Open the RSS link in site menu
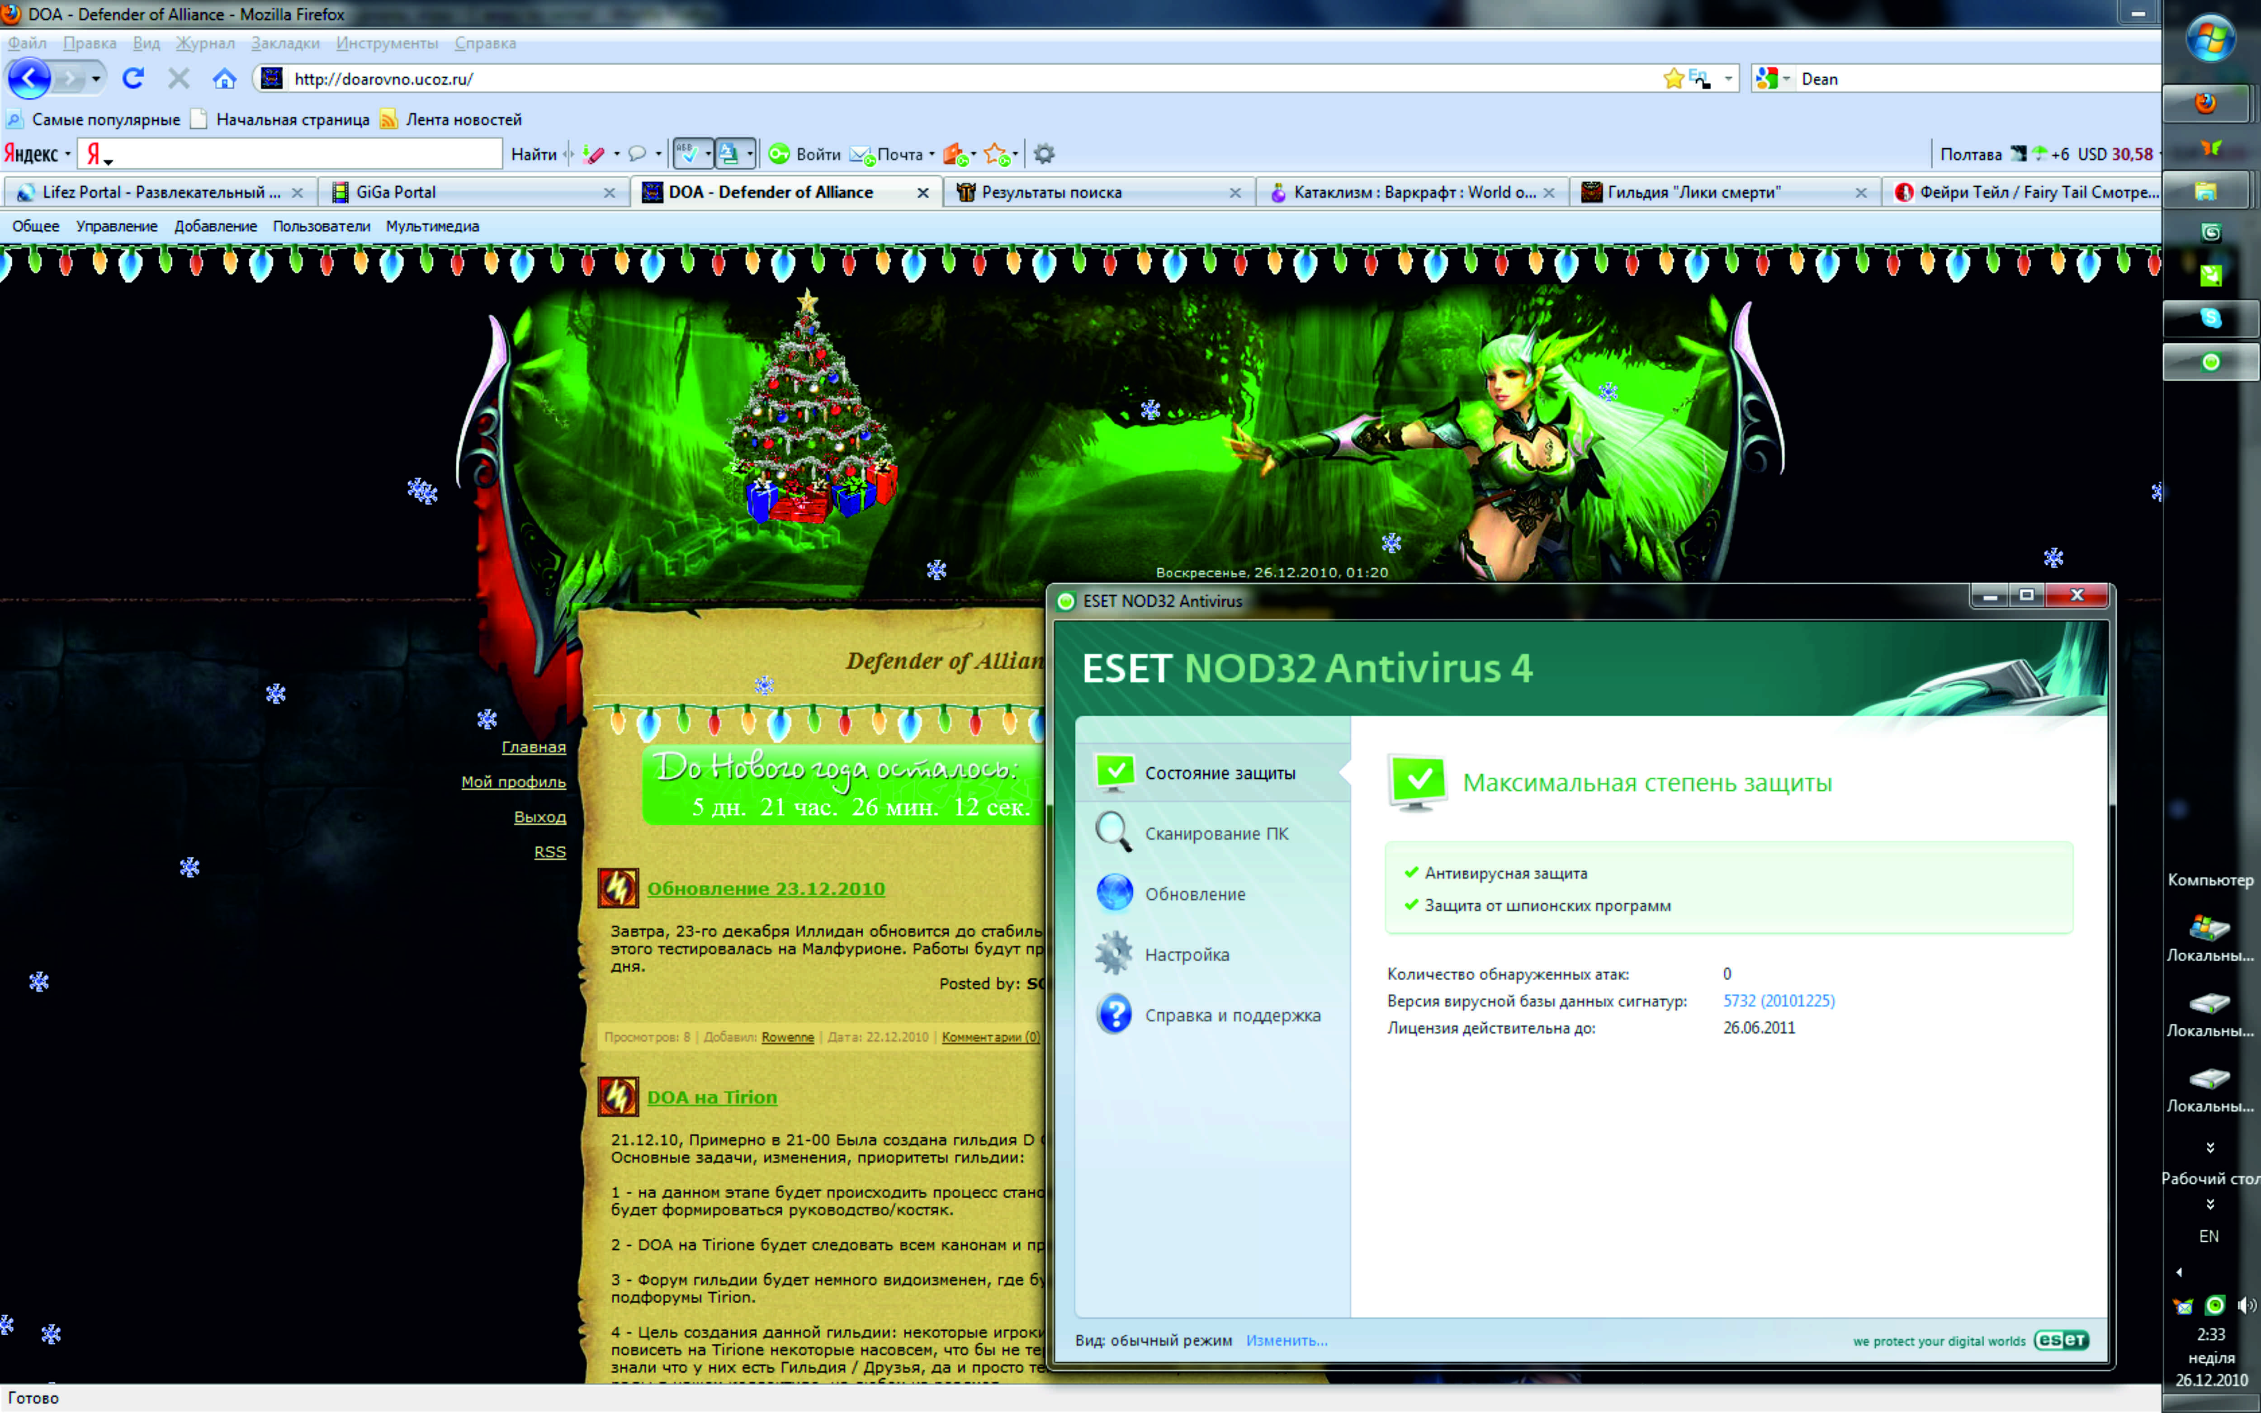The width and height of the screenshot is (2261, 1413). click(550, 852)
